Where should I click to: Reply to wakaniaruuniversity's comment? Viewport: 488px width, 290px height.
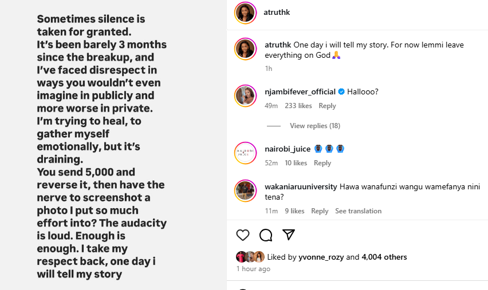(320, 211)
